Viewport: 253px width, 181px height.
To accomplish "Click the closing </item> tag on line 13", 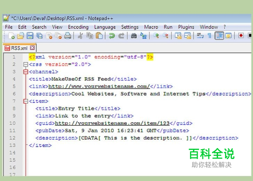I will [40, 146].
